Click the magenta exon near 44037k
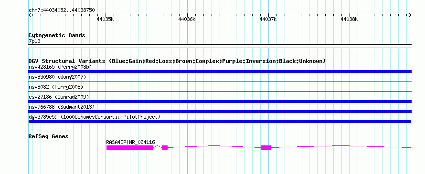The image size is (425, 174). click(x=266, y=148)
